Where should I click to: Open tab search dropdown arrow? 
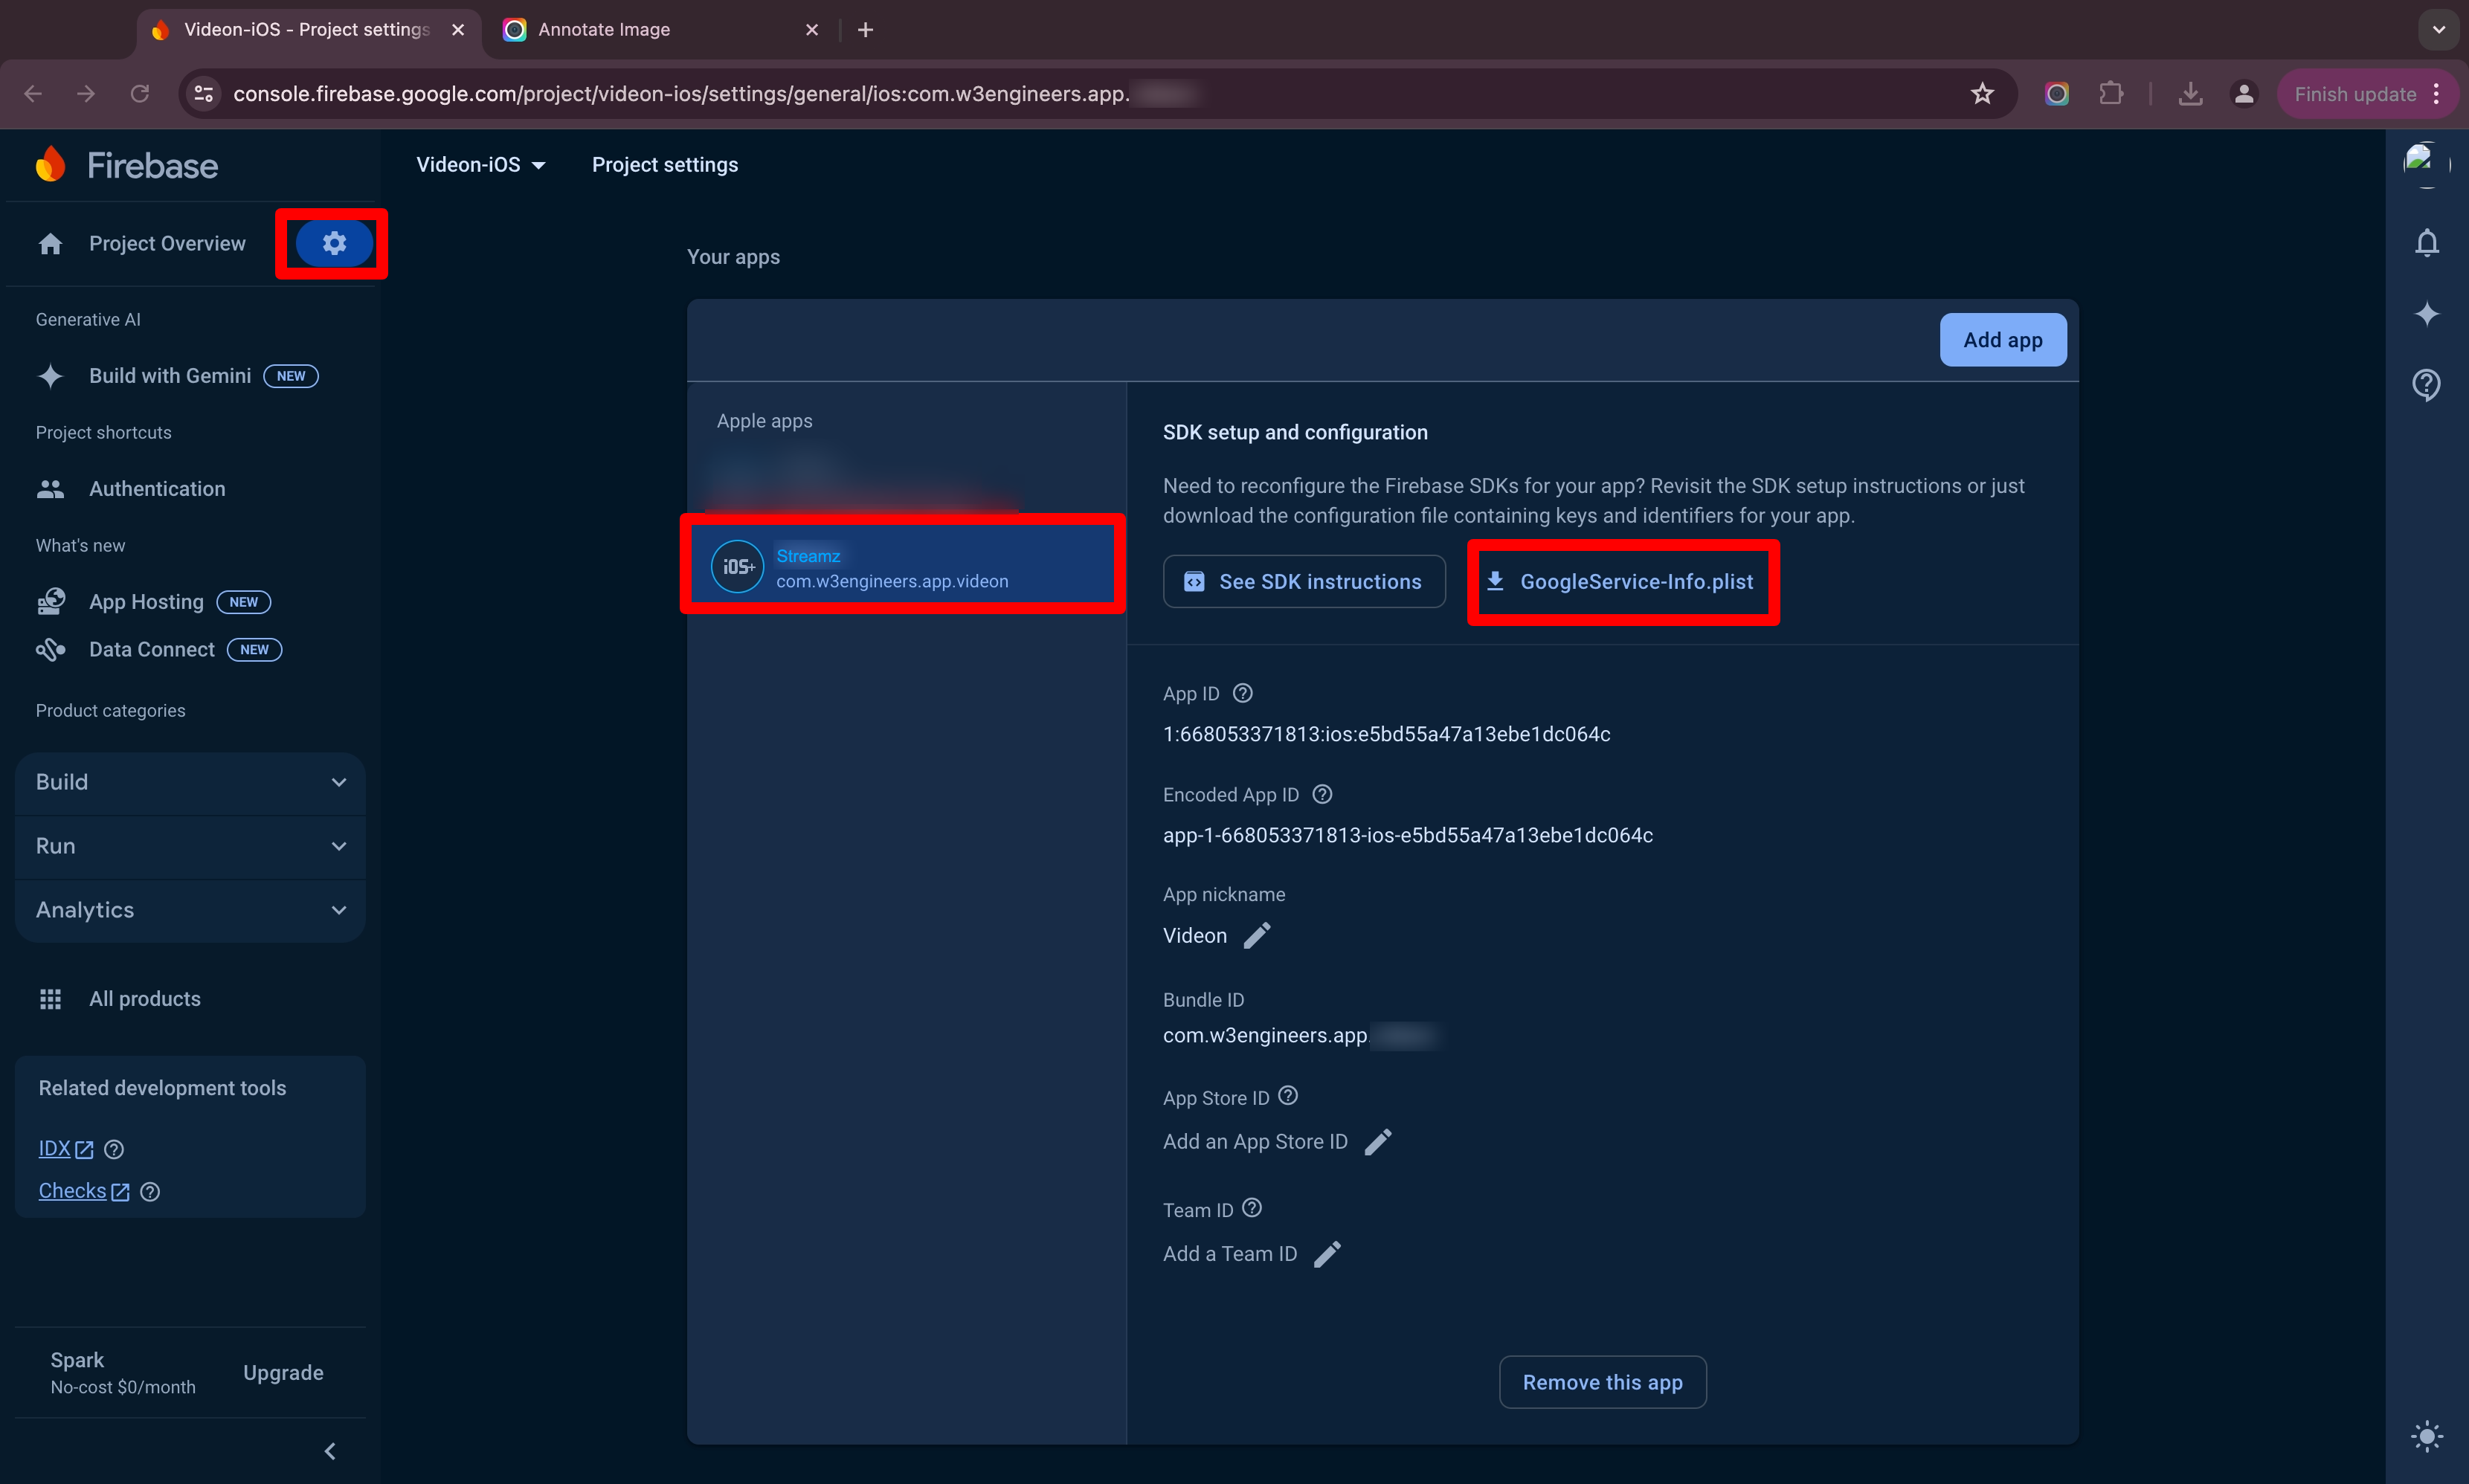2439,30
